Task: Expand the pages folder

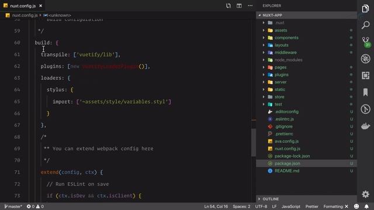Action: point(306,67)
